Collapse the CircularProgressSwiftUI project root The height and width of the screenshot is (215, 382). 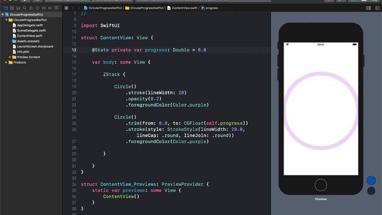[x=2, y=14]
